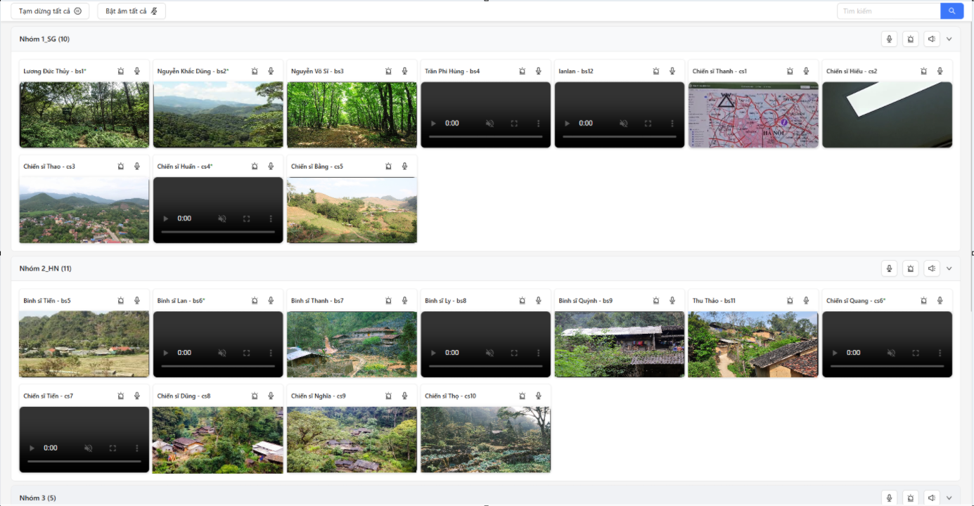This screenshot has width=974, height=506.
Task: Click the group alarm siren button for Nhóm 2_HN
Action: tap(910, 268)
